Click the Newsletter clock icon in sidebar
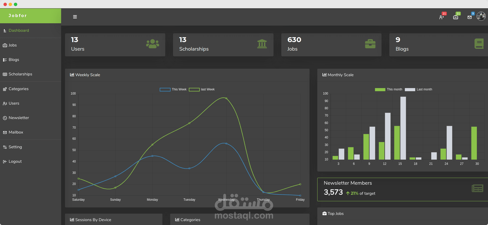This screenshot has width=488, height=225. pos(5,118)
